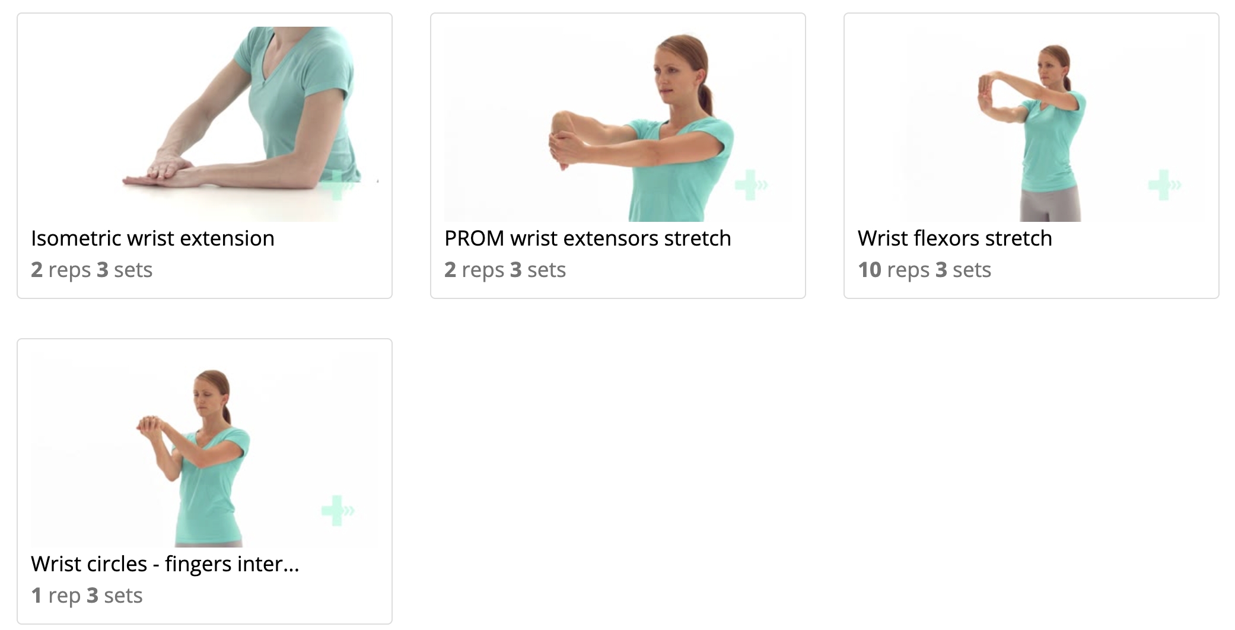Viewport: 1235px width, 630px height.
Task: Select the 1 rep 3 sets text
Action: pos(87,596)
